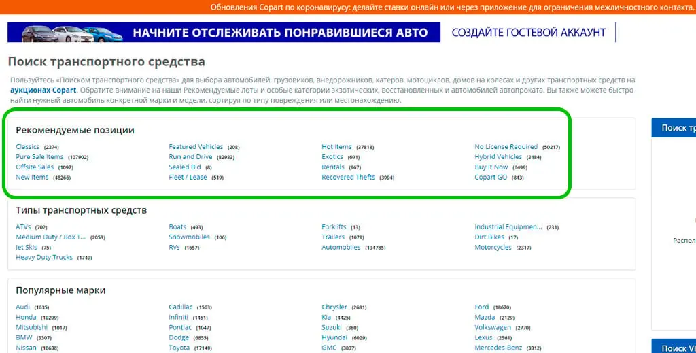Click the car tracking promo banner
The height and width of the screenshot is (353, 696).
coord(224,33)
